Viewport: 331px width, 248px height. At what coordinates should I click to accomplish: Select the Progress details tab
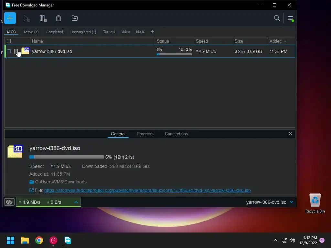pos(145,134)
